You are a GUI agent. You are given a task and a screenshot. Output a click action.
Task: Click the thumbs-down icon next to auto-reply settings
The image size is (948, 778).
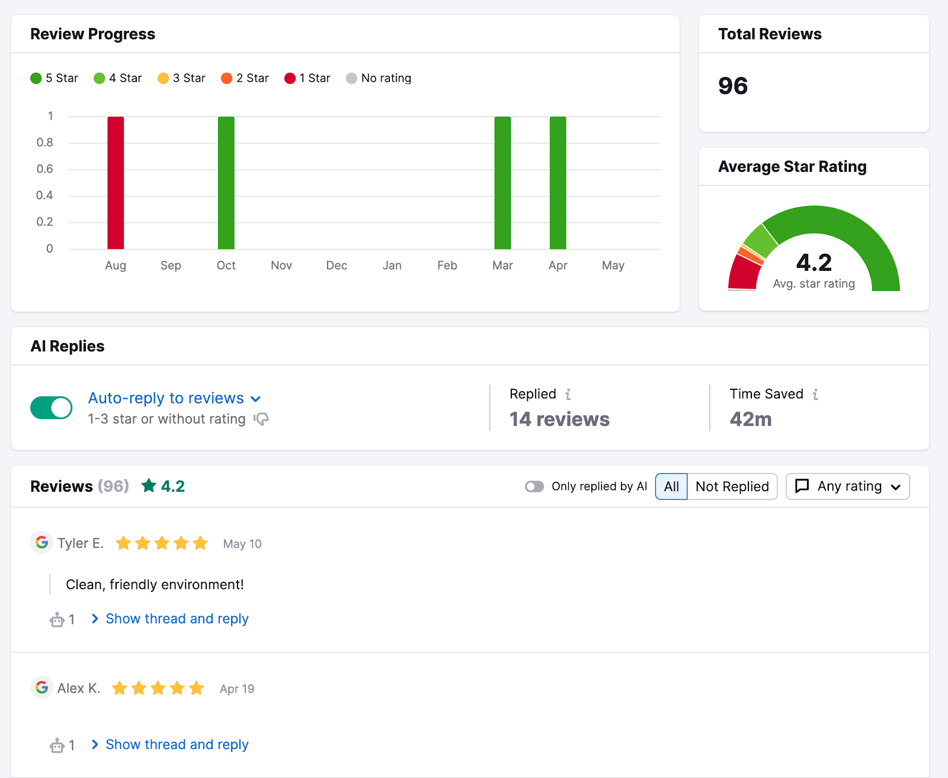tap(262, 419)
